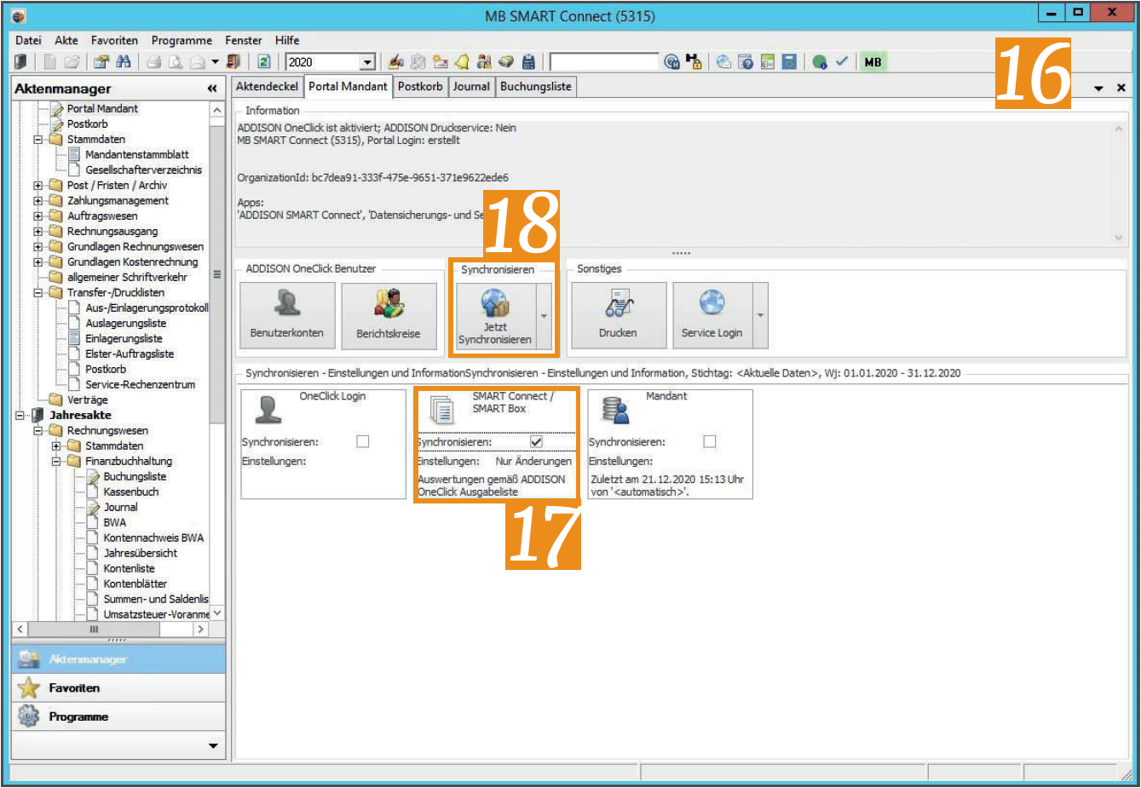The height and width of the screenshot is (788, 1141).
Task: Select the Verträge folder
Action: tap(87, 400)
